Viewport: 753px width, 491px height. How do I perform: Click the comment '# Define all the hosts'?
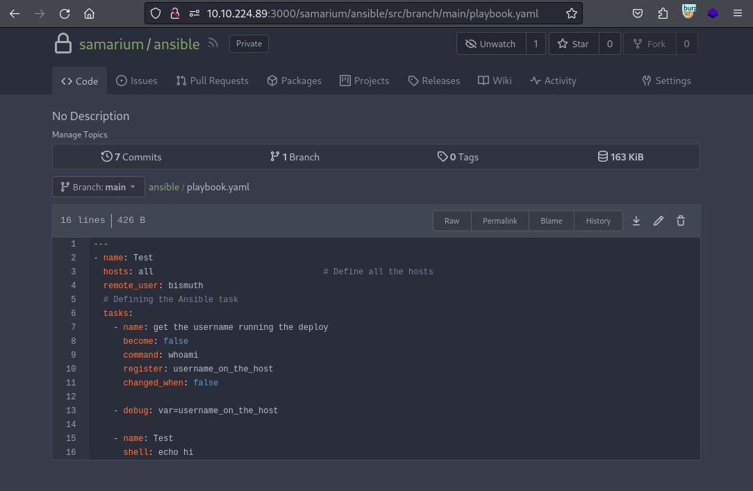379,272
